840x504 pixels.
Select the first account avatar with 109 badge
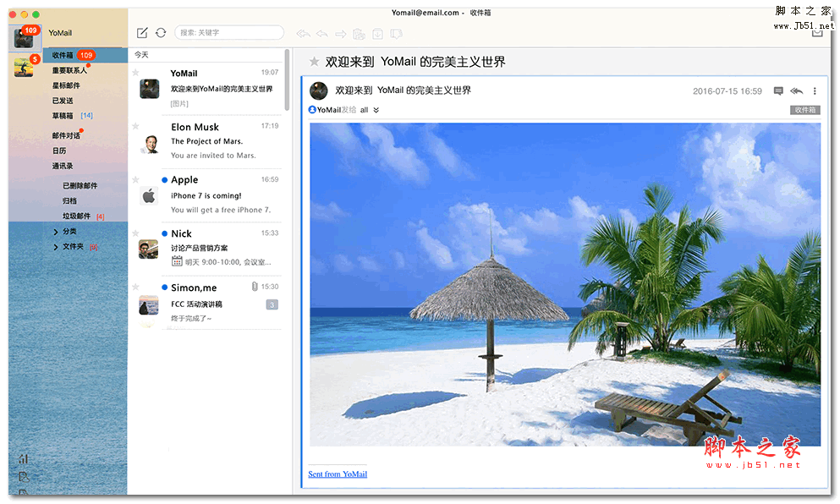24,37
